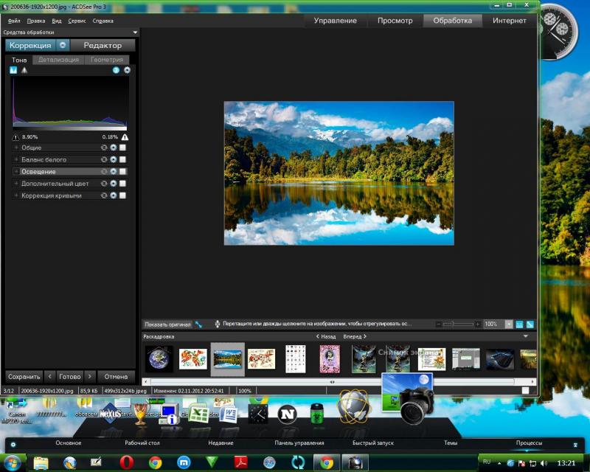Click Отмена button
590x472 pixels.
[x=116, y=376]
